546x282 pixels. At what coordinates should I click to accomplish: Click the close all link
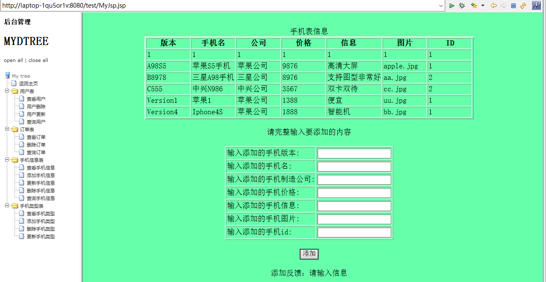(38, 60)
